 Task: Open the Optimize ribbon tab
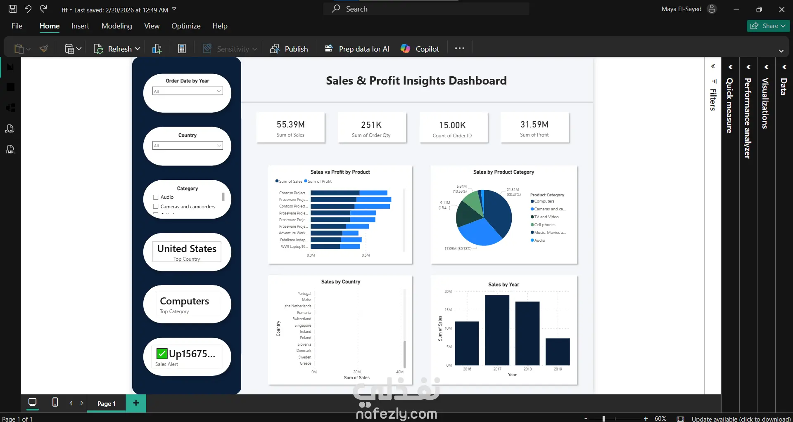(186, 26)
